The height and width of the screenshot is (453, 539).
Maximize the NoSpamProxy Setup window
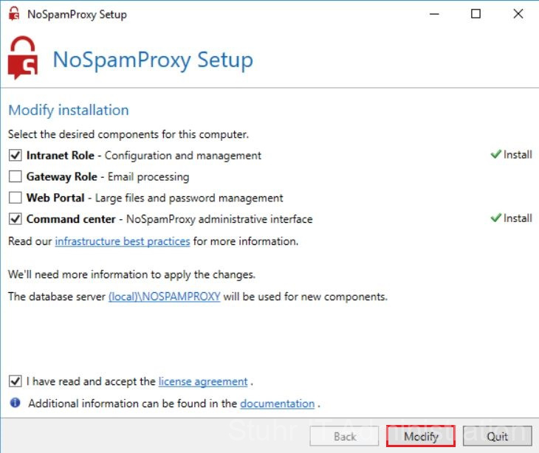point(476,14)
